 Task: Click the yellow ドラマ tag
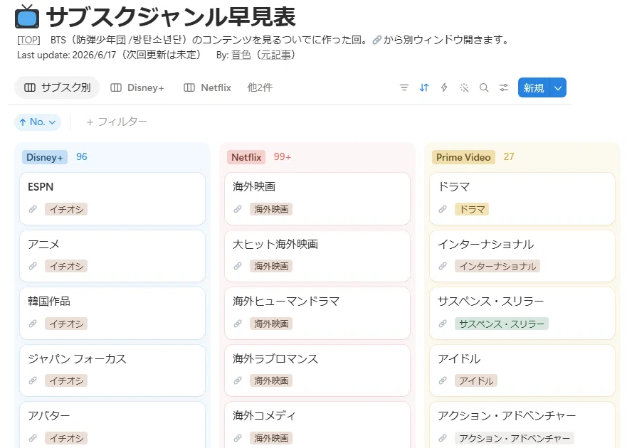click(472, 209)
